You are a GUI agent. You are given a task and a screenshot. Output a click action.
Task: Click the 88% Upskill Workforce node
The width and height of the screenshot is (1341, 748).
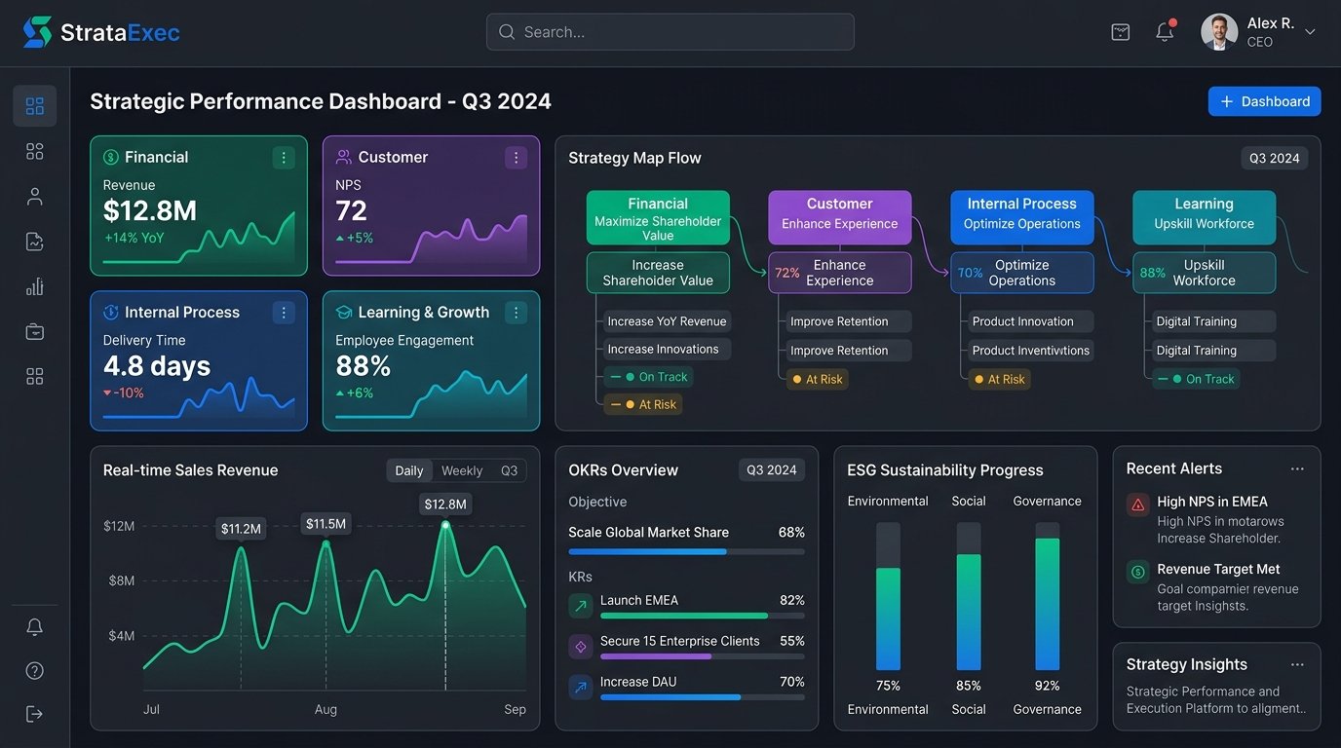coord(1205,273)
